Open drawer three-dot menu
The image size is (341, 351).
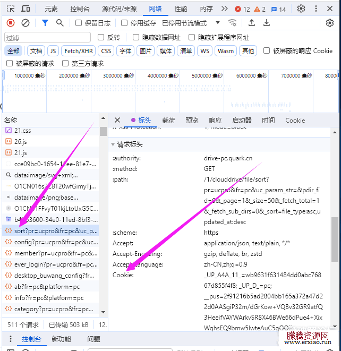coord(10,339)
